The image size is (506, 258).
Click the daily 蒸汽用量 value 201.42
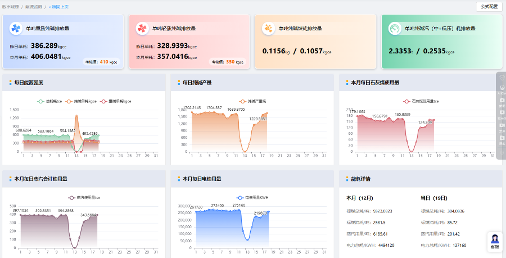(x=453, y=234)
